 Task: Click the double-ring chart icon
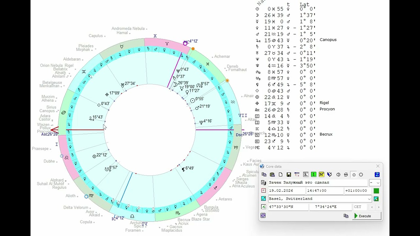(x=338, y=175)
